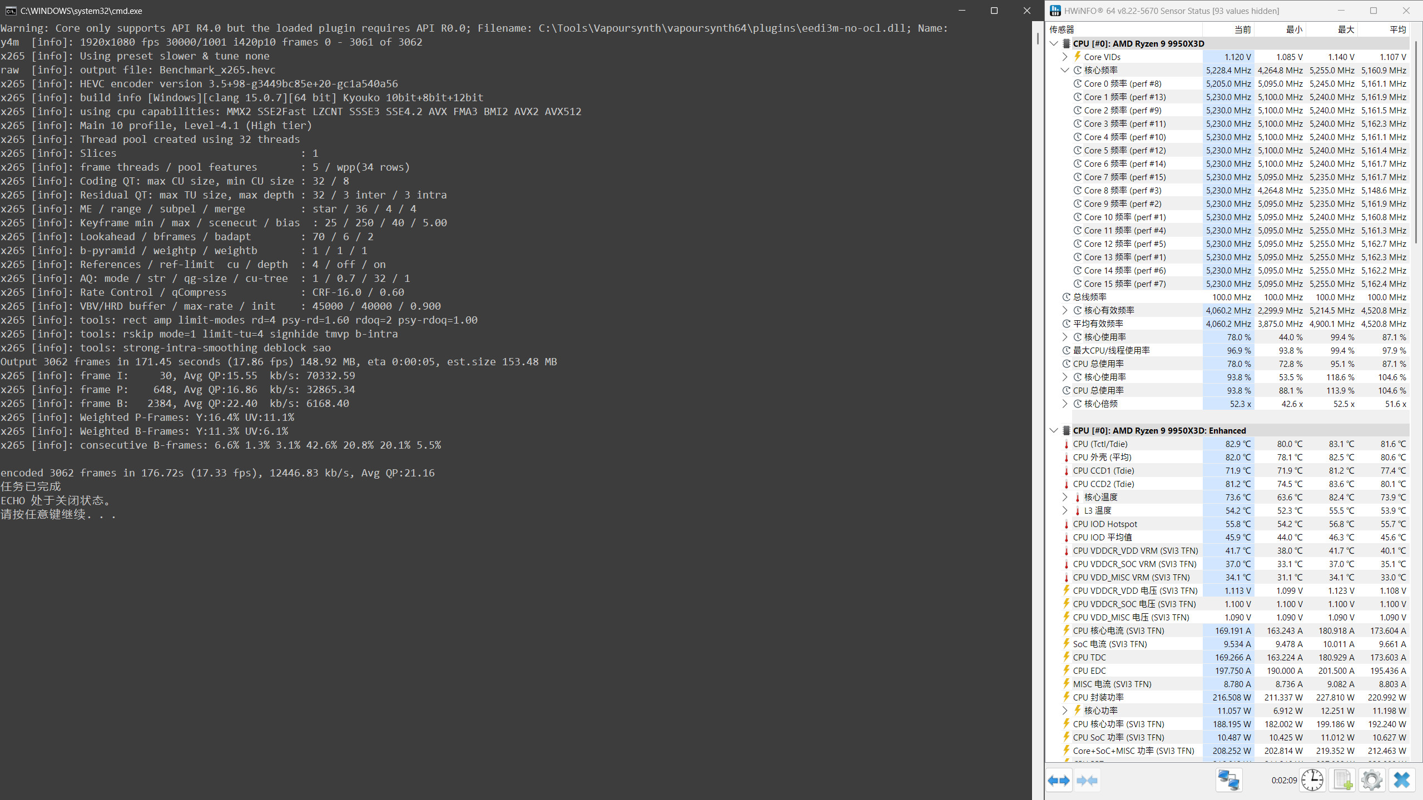Click the 'encoded 3062 frames' result line in cmd
This screenshot has height=800, width=1423.
click(x=217, y=473)
